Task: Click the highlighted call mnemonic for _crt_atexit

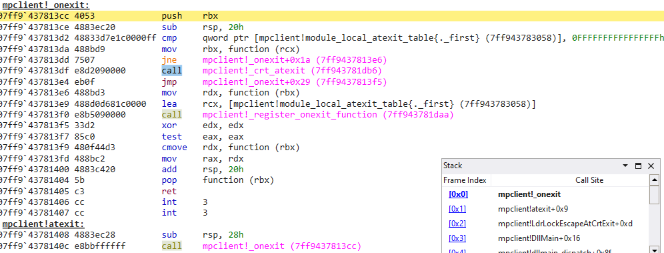Action: tap(171, 71)
